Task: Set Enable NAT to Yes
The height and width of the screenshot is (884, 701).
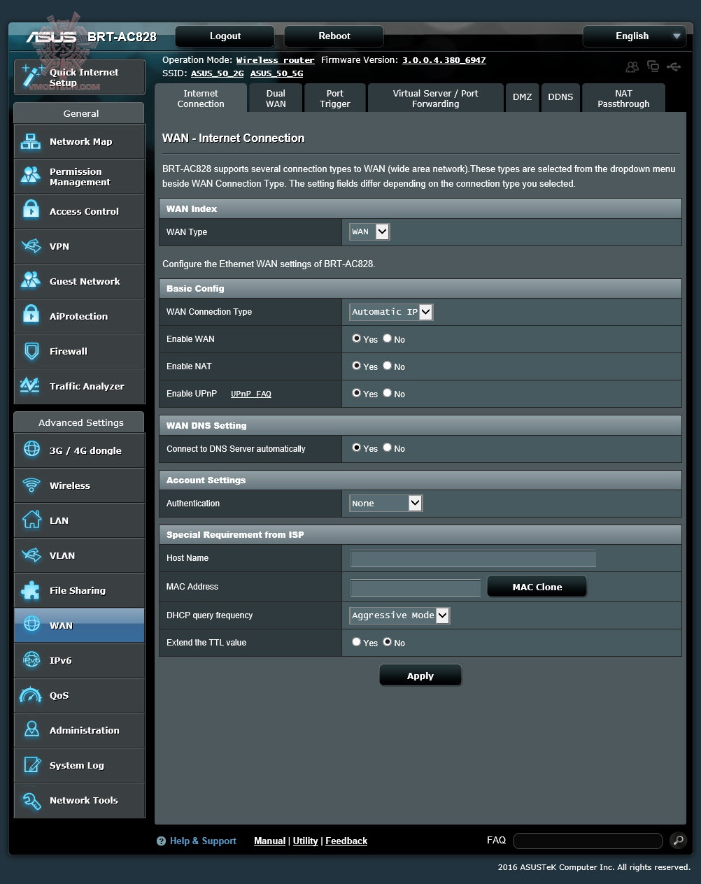Action: coord(356,366)
